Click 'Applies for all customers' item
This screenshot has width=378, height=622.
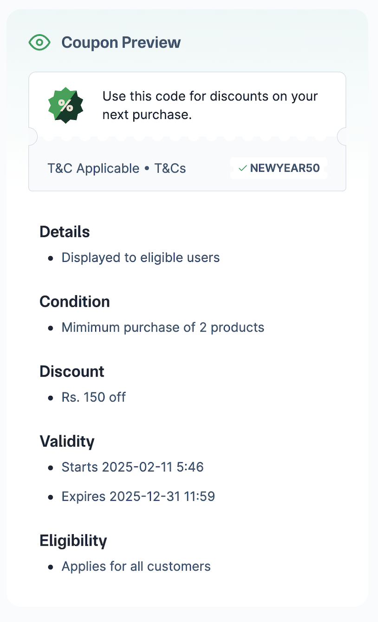136,566
